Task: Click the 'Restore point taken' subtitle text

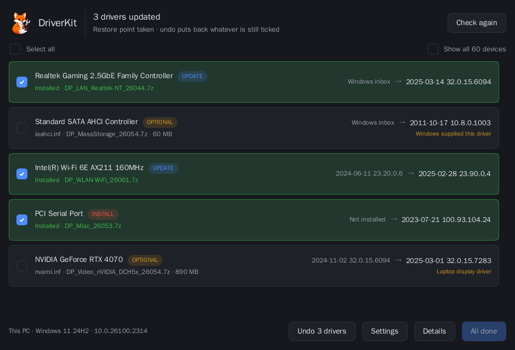Action: [186, 30]
